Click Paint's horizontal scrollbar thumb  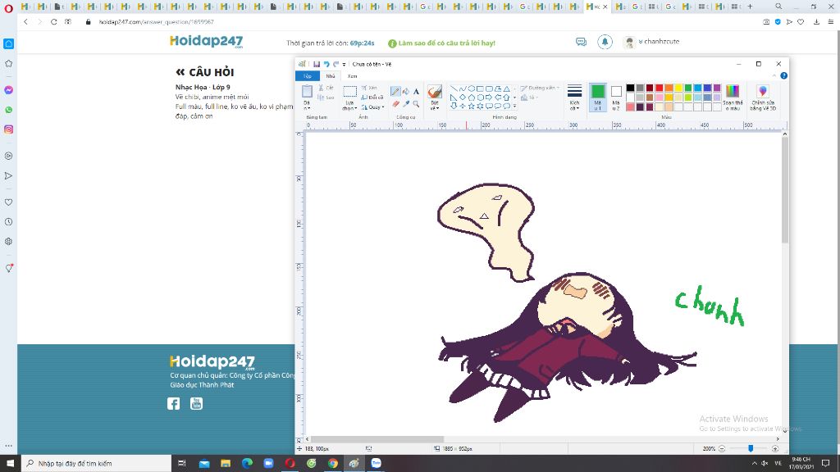(x=377, y=439)
